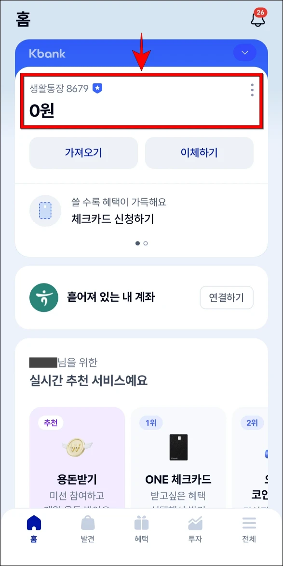Tap the 이체하기 transfer button
The width and height of the screenshot is (283, 566).
199,153
